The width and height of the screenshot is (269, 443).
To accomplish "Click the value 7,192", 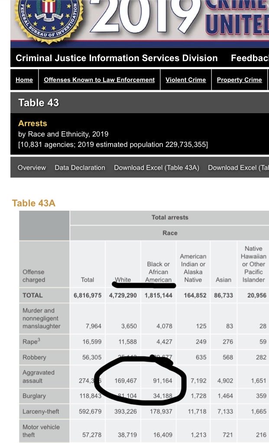I will point(198,381).
